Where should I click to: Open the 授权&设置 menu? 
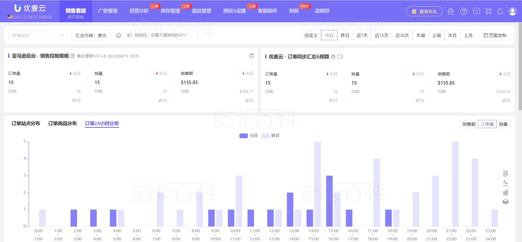click(x=234, y=11)
